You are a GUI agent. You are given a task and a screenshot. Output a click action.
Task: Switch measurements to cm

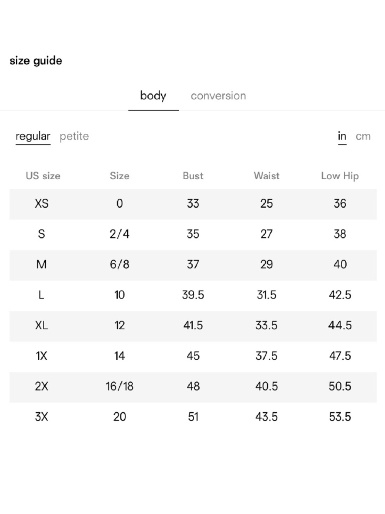[363, 136]
